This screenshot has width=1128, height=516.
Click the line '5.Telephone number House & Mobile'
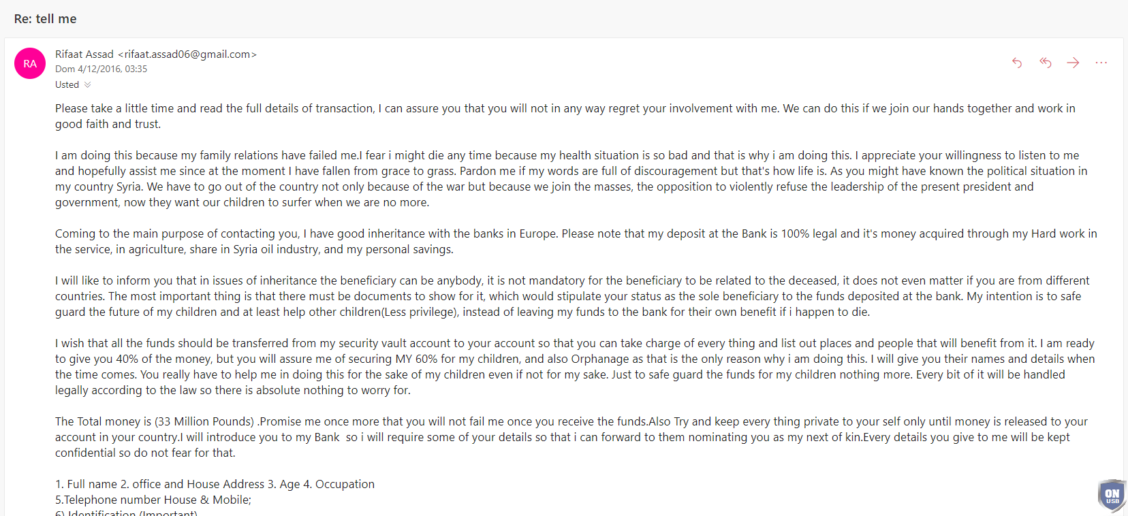click(153, 500)
